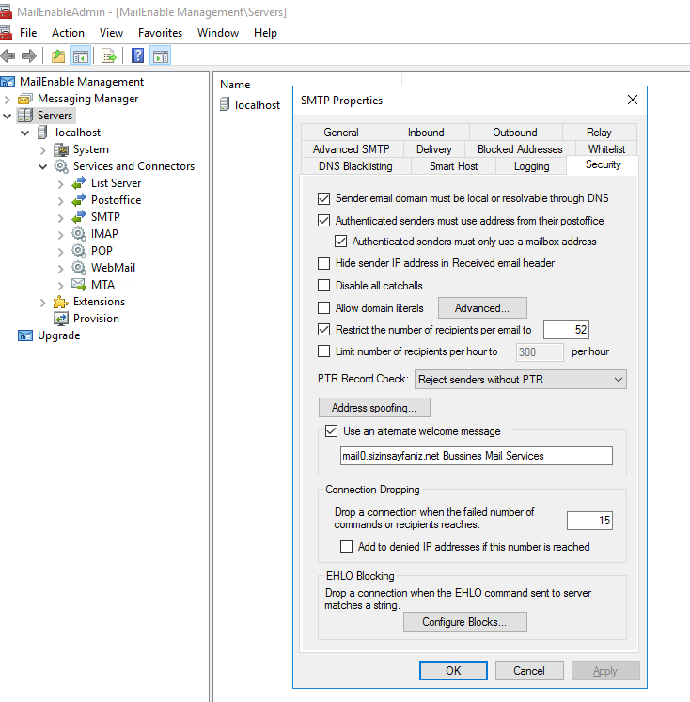Click the POP service gear icon

coord(79,251)
